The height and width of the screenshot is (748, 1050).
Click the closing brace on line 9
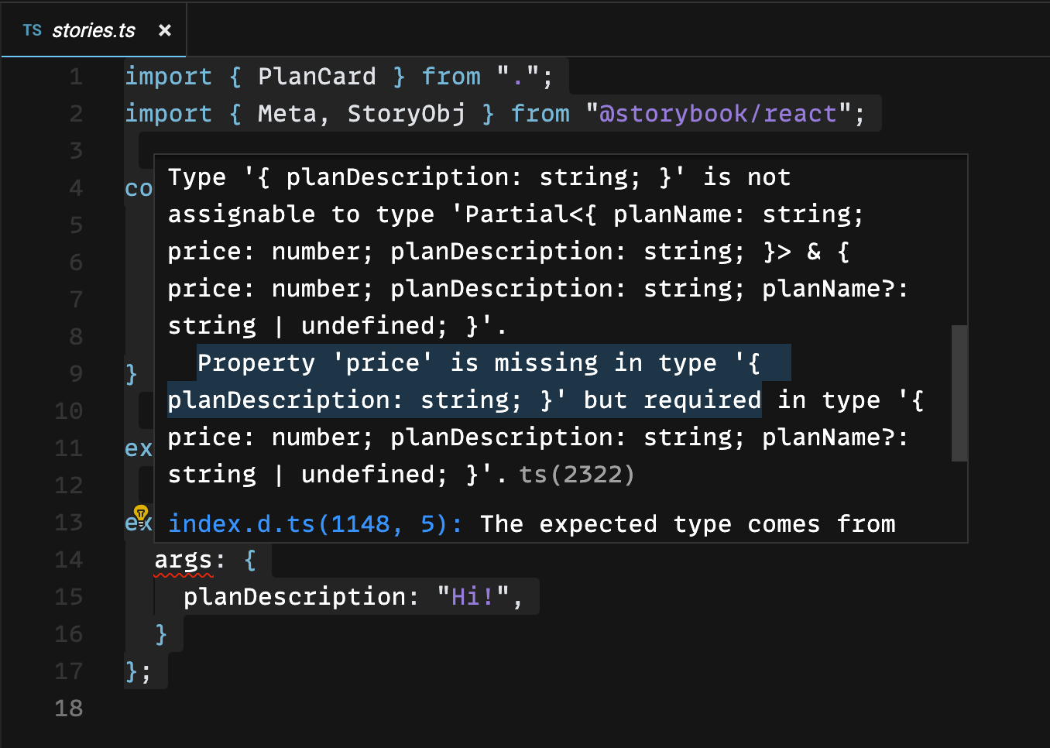point(132,373)
